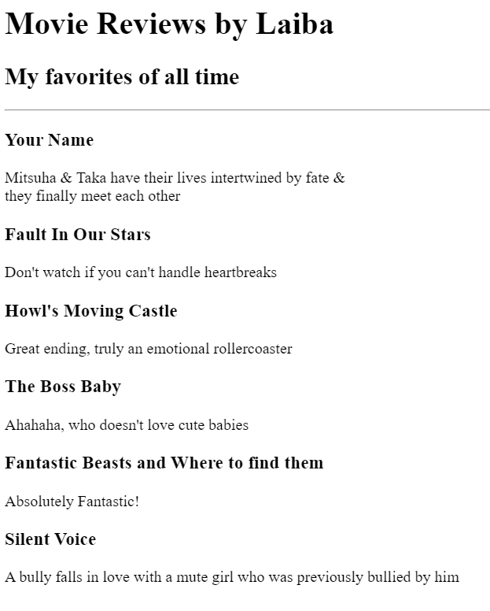Click the "Ahahaha, who doesn't love cute babies" text
This screenshot has height=611, width=490.
point(127,425)
